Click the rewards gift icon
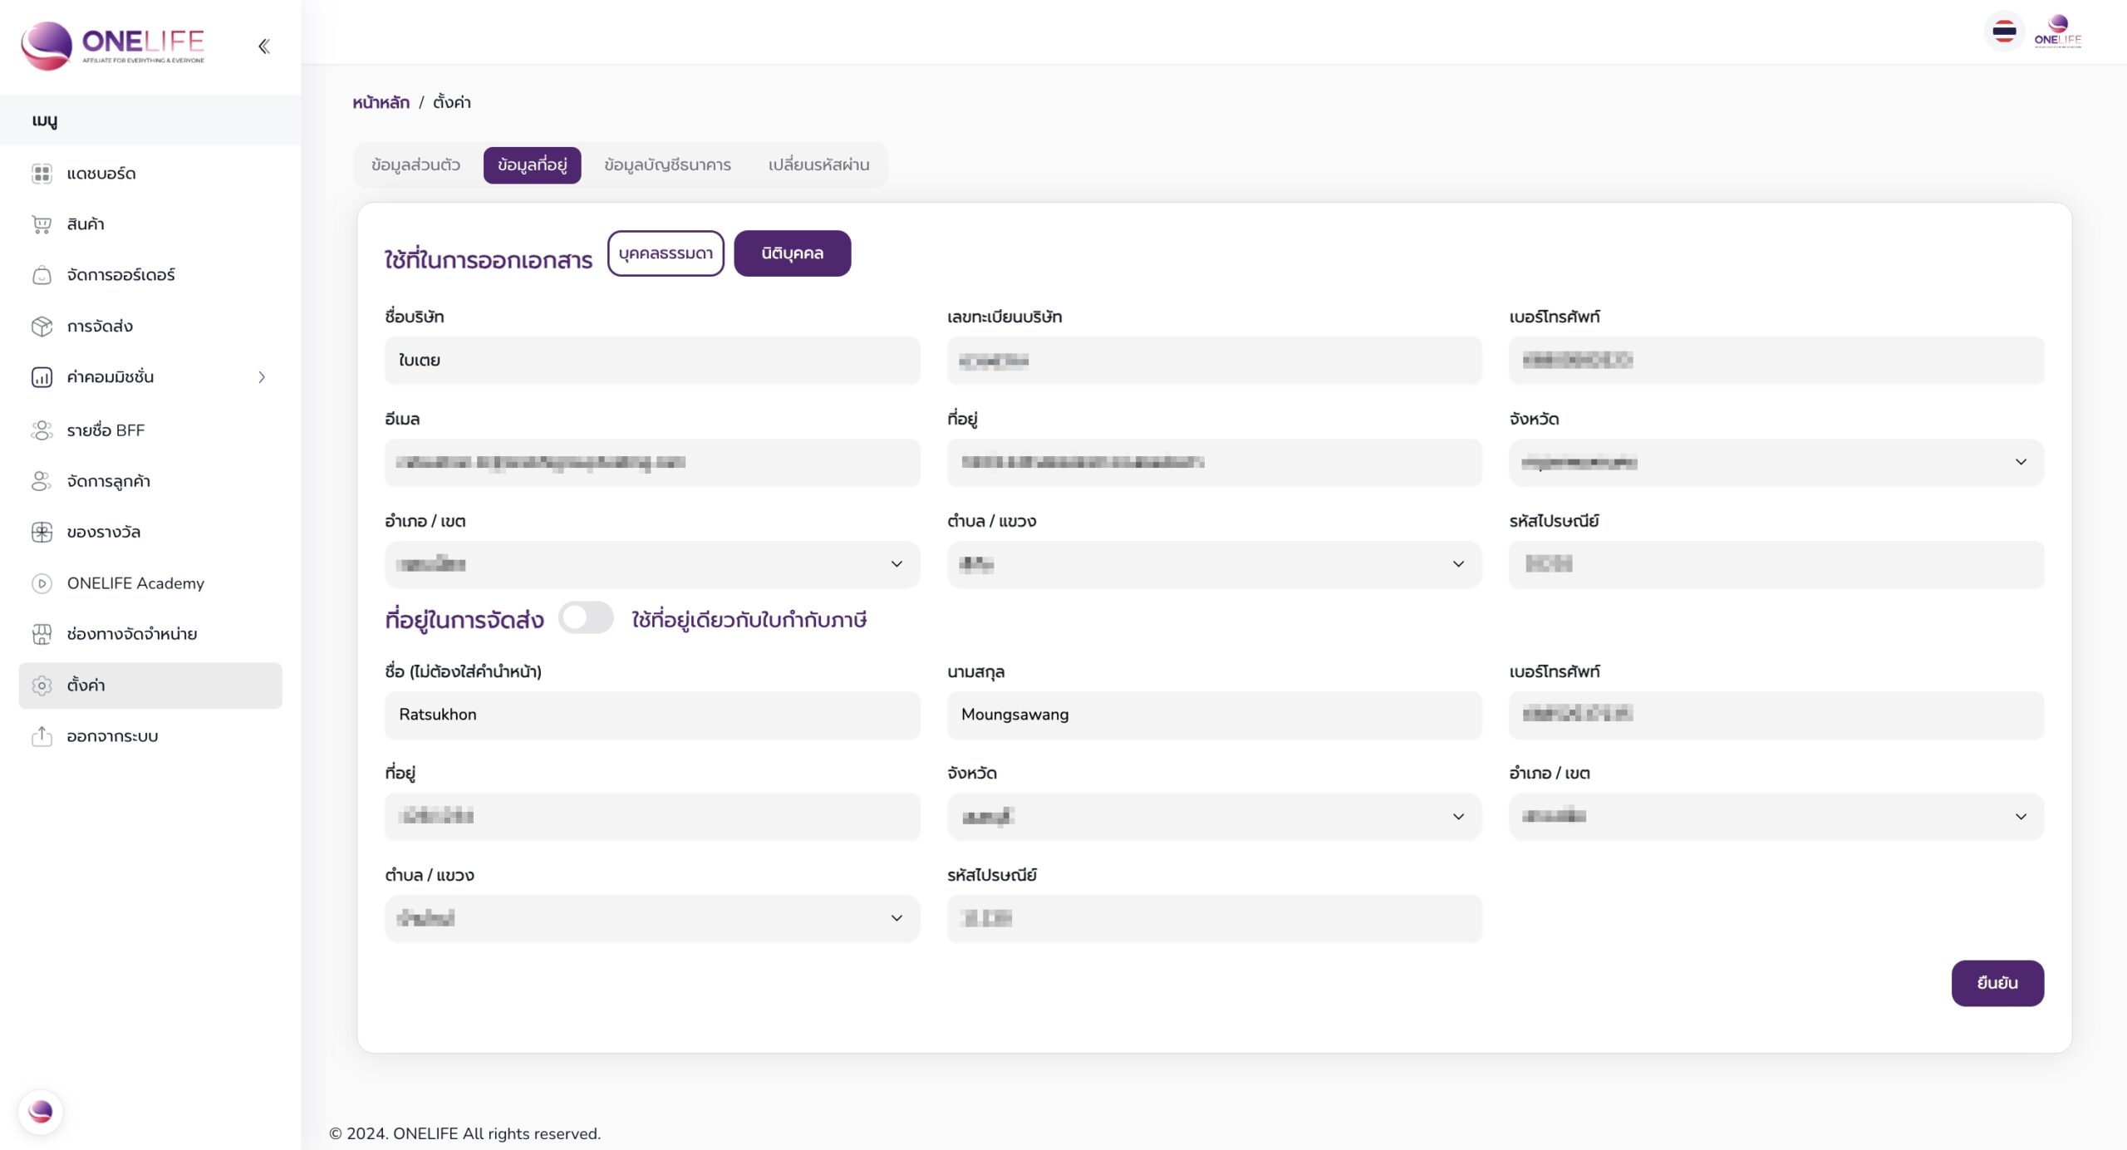 [x=42, y=533]
